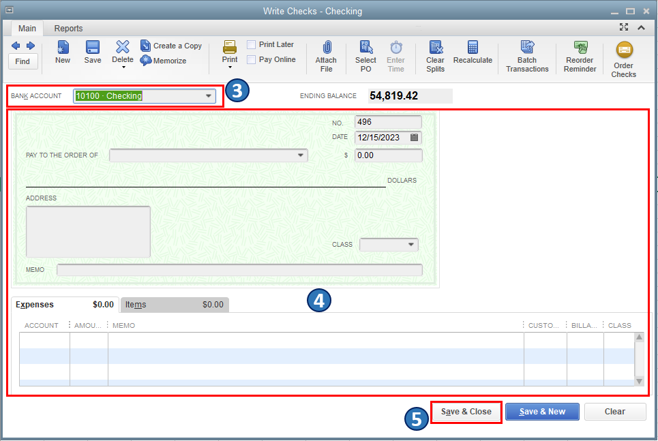The height and width of the screenshot is (441, 658).
Task: Click Save & New
Action: pyautogui.click(x=542, y=412)
